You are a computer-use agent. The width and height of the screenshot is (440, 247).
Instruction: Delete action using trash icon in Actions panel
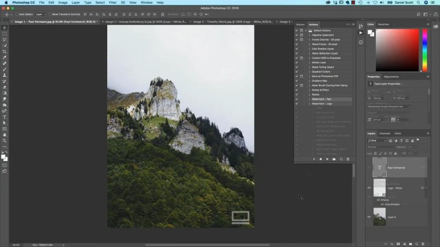348,159
